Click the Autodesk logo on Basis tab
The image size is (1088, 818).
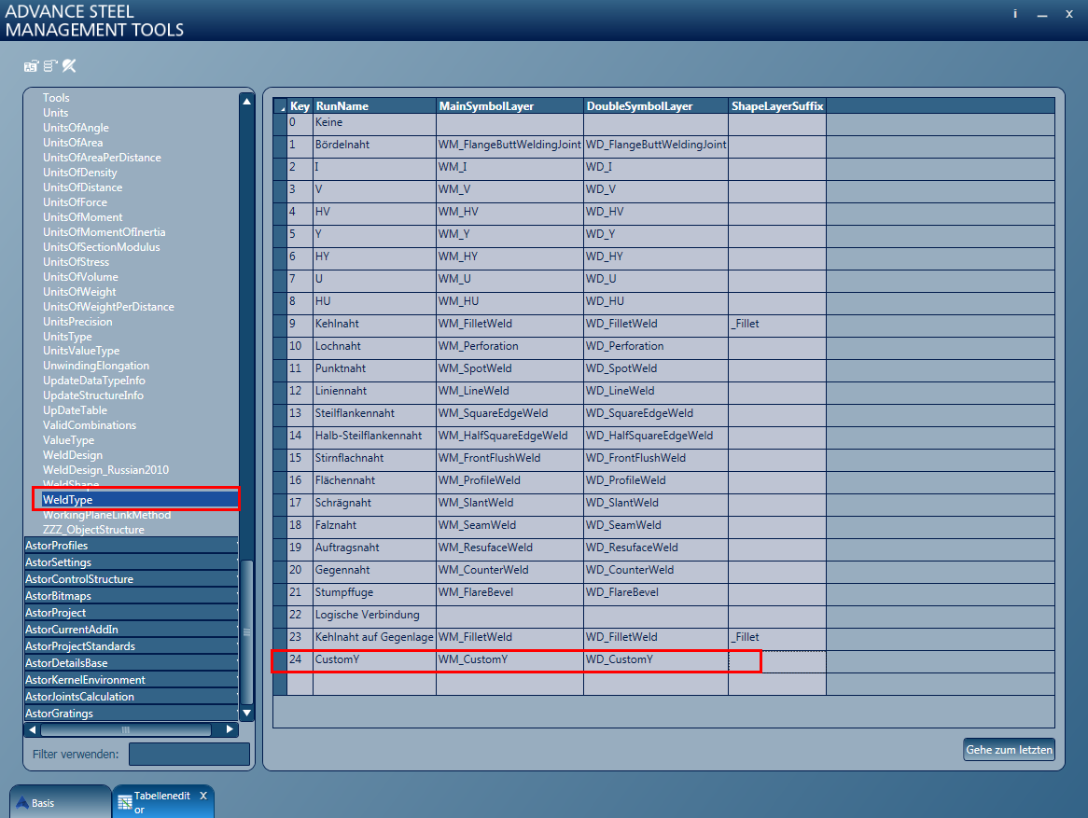pos(22,803)
